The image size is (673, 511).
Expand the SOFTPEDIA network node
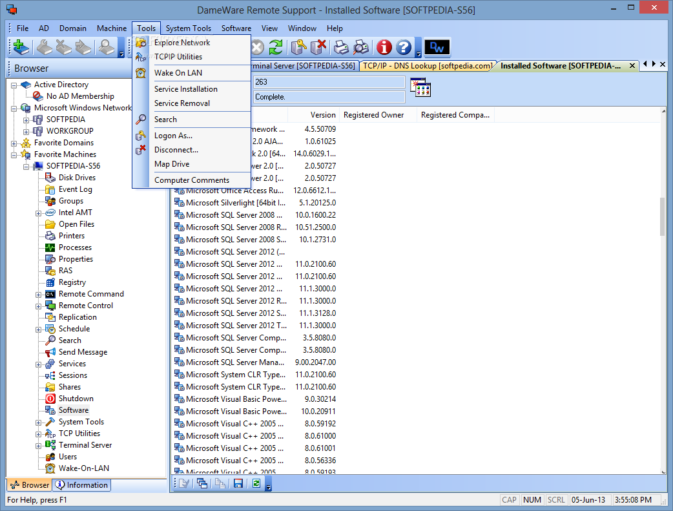click(x=26, y=120)
